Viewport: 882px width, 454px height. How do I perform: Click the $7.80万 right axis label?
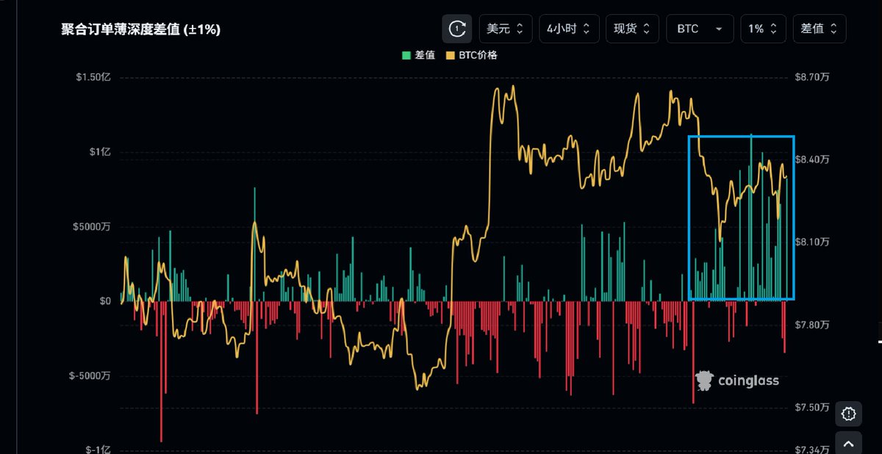811,325
